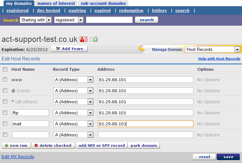This screenshot has width=242, height=163.
Task: Check the select-all checkbox in header
Action: [5, 69]
